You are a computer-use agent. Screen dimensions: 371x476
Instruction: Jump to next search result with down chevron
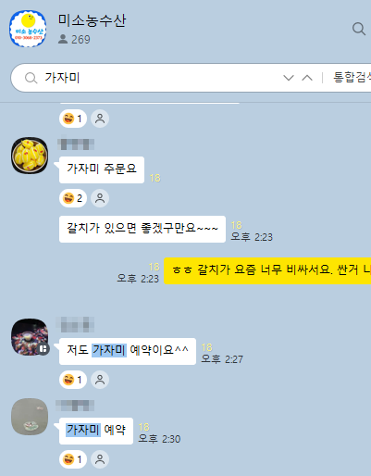[x=289, y=78]
